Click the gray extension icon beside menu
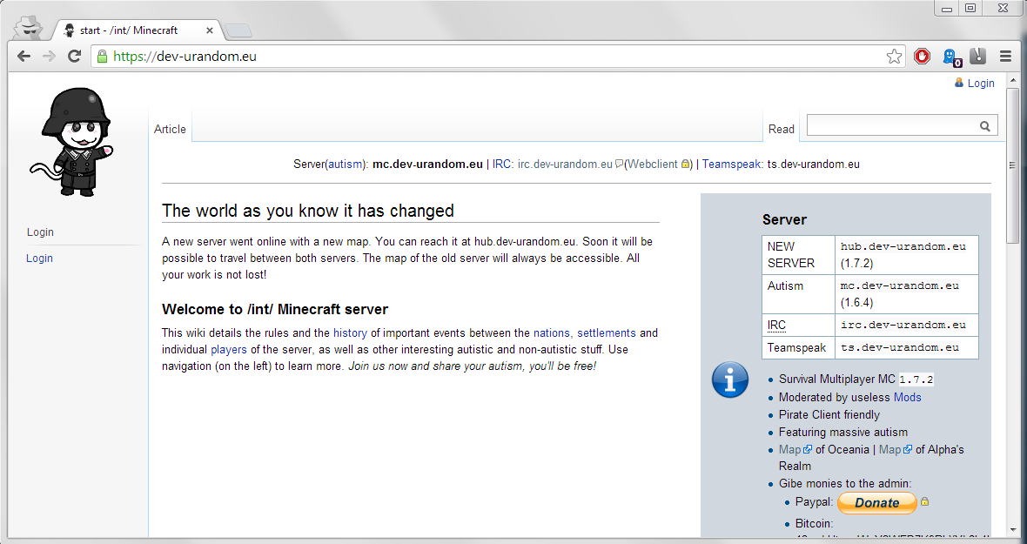This screenshot has width=1027, height=544. point(978,57)
